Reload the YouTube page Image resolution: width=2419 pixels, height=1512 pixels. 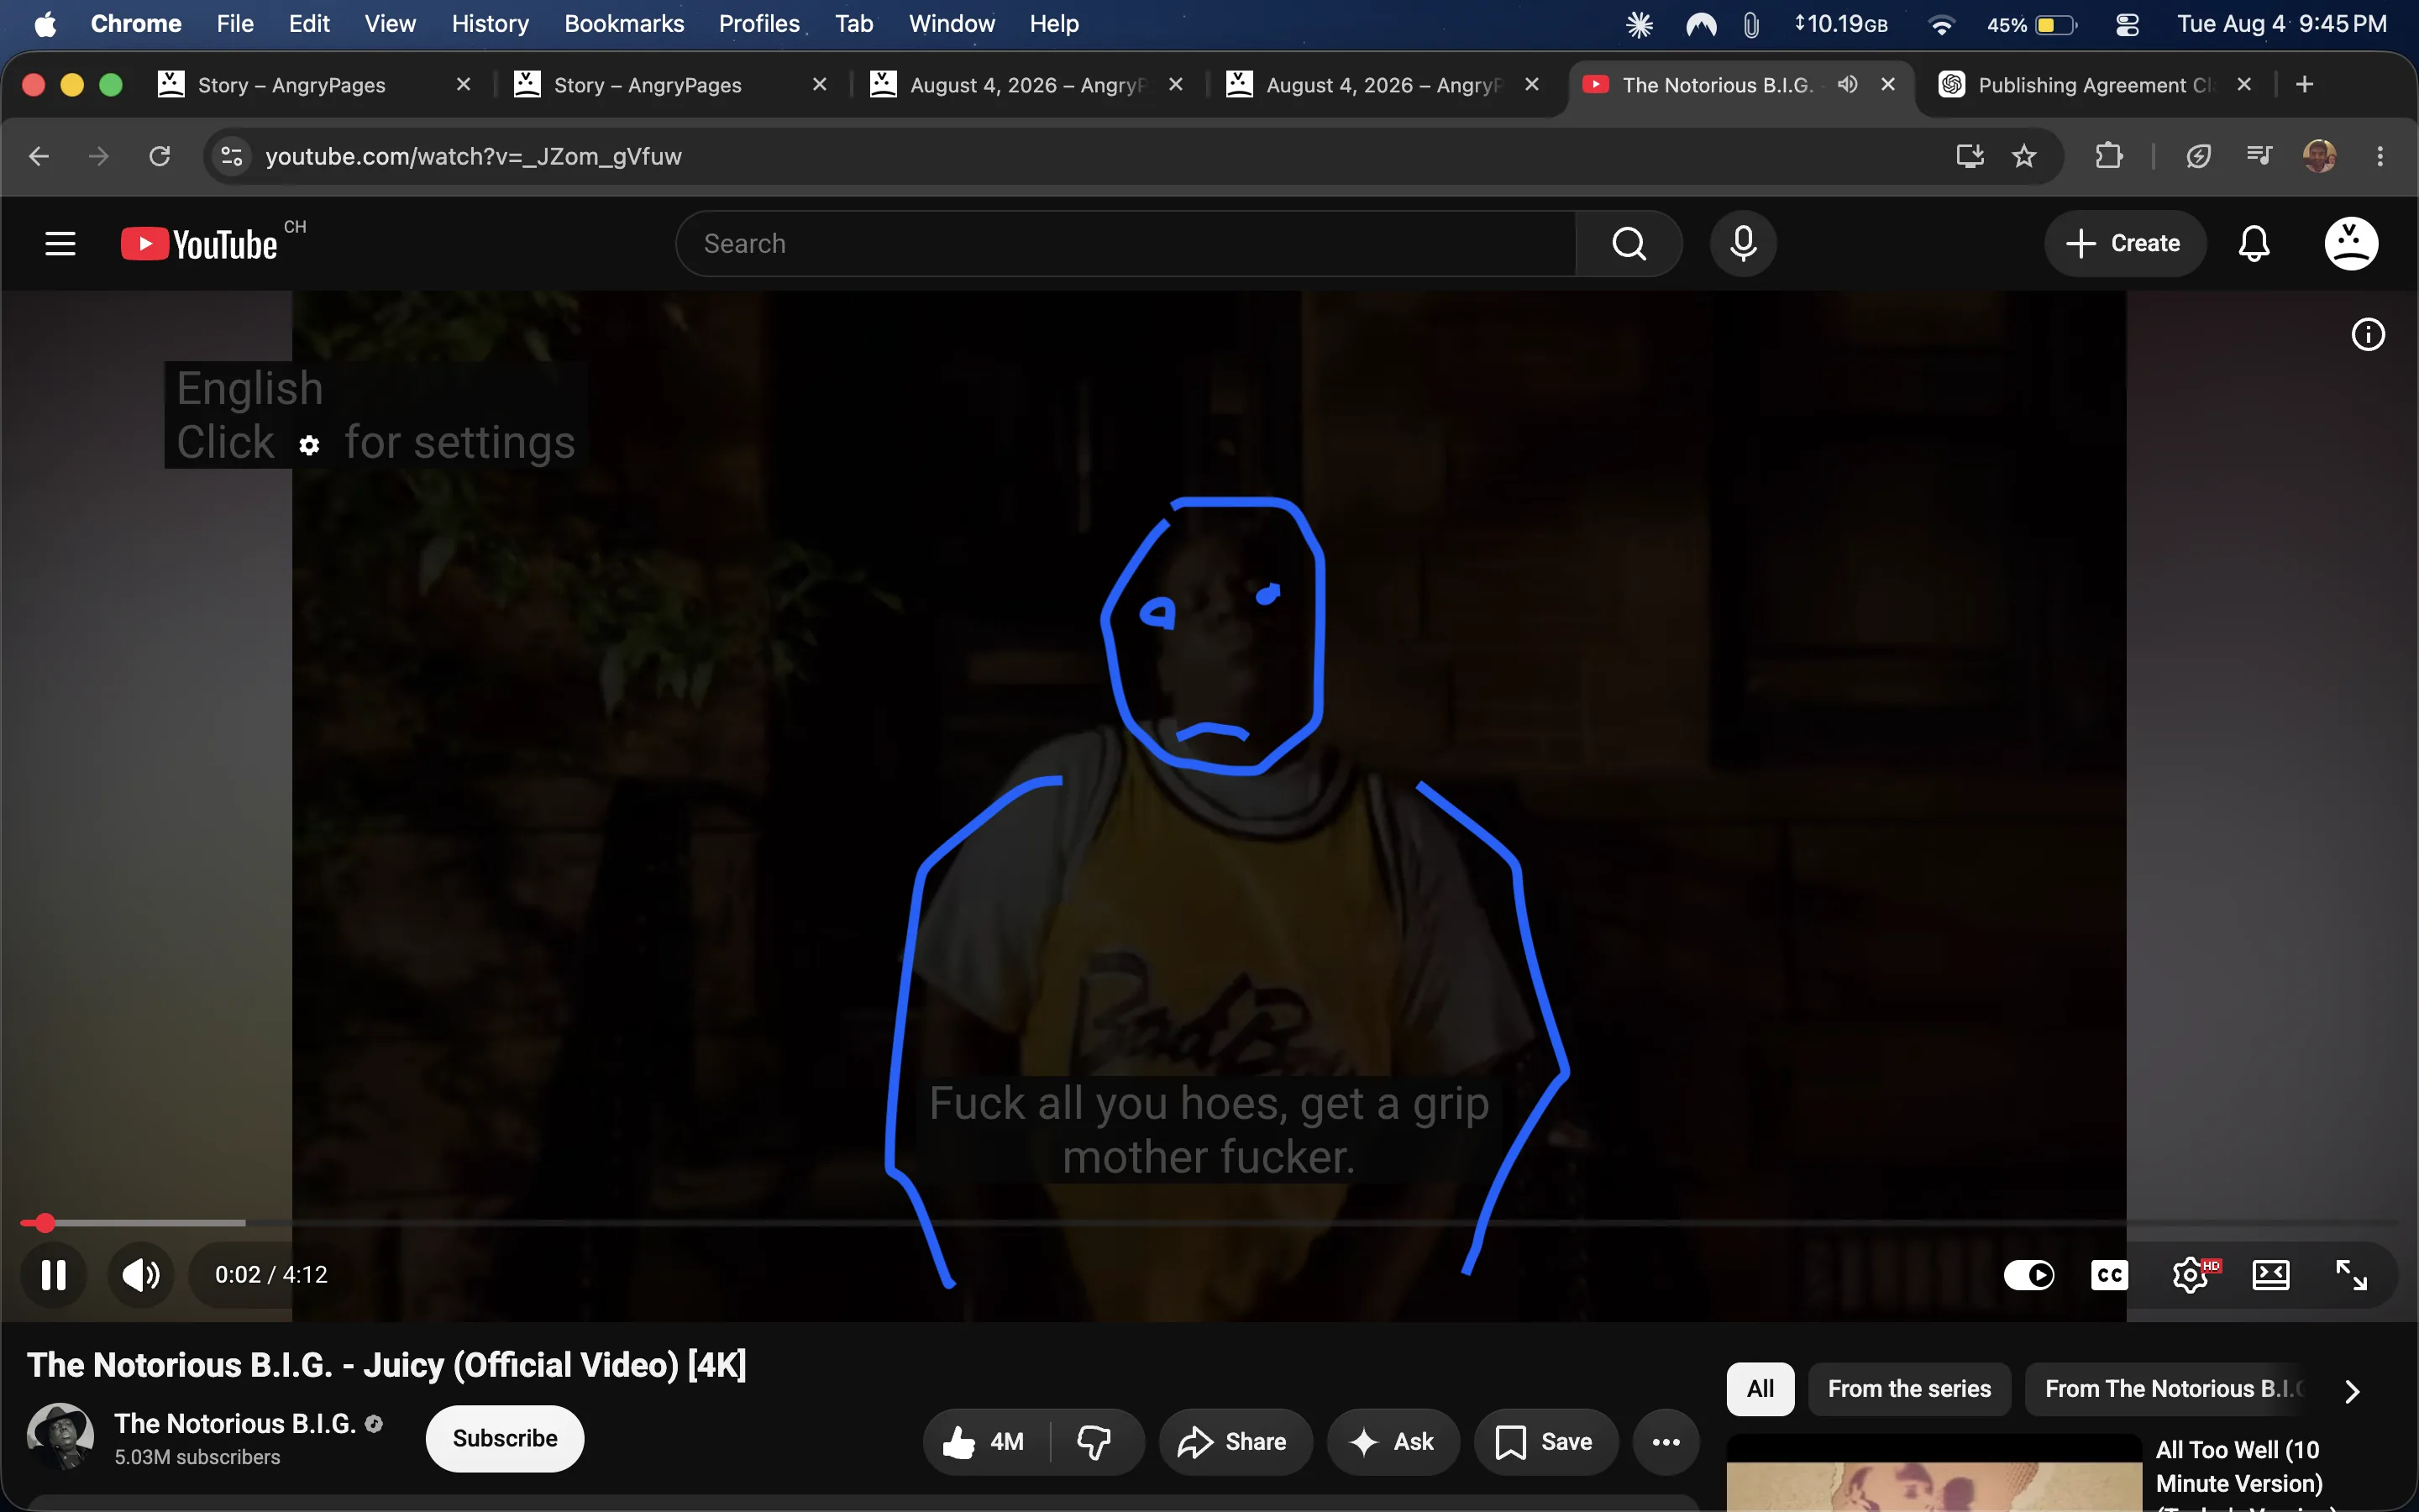[x=160, y=157]
